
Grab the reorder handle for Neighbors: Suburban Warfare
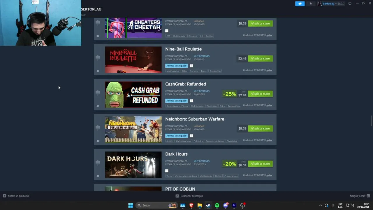pyautogui.click(x=98, y=127)
